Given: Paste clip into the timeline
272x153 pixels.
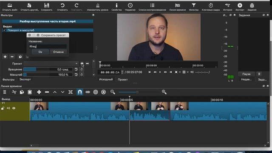Looking at the screenshot, I should 30,92.
